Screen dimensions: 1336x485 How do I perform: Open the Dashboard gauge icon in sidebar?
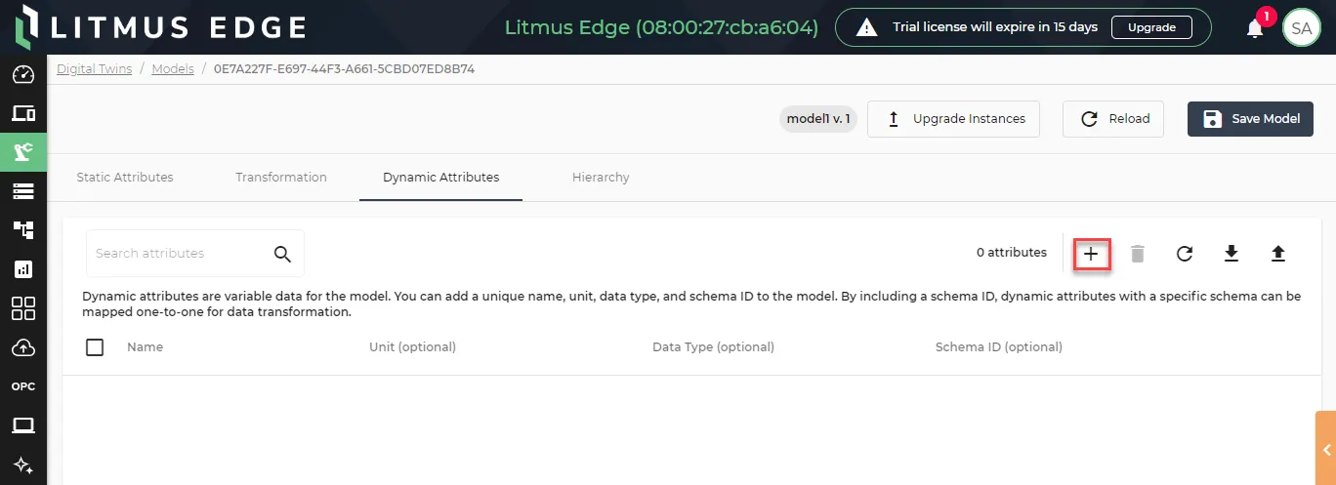click(x=23, y=75)
